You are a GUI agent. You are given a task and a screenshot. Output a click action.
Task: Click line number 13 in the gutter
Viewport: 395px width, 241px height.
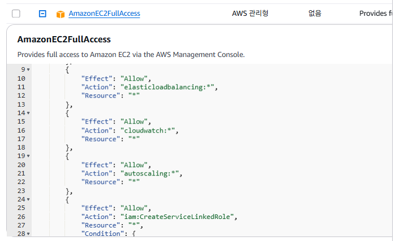point(22,104)
